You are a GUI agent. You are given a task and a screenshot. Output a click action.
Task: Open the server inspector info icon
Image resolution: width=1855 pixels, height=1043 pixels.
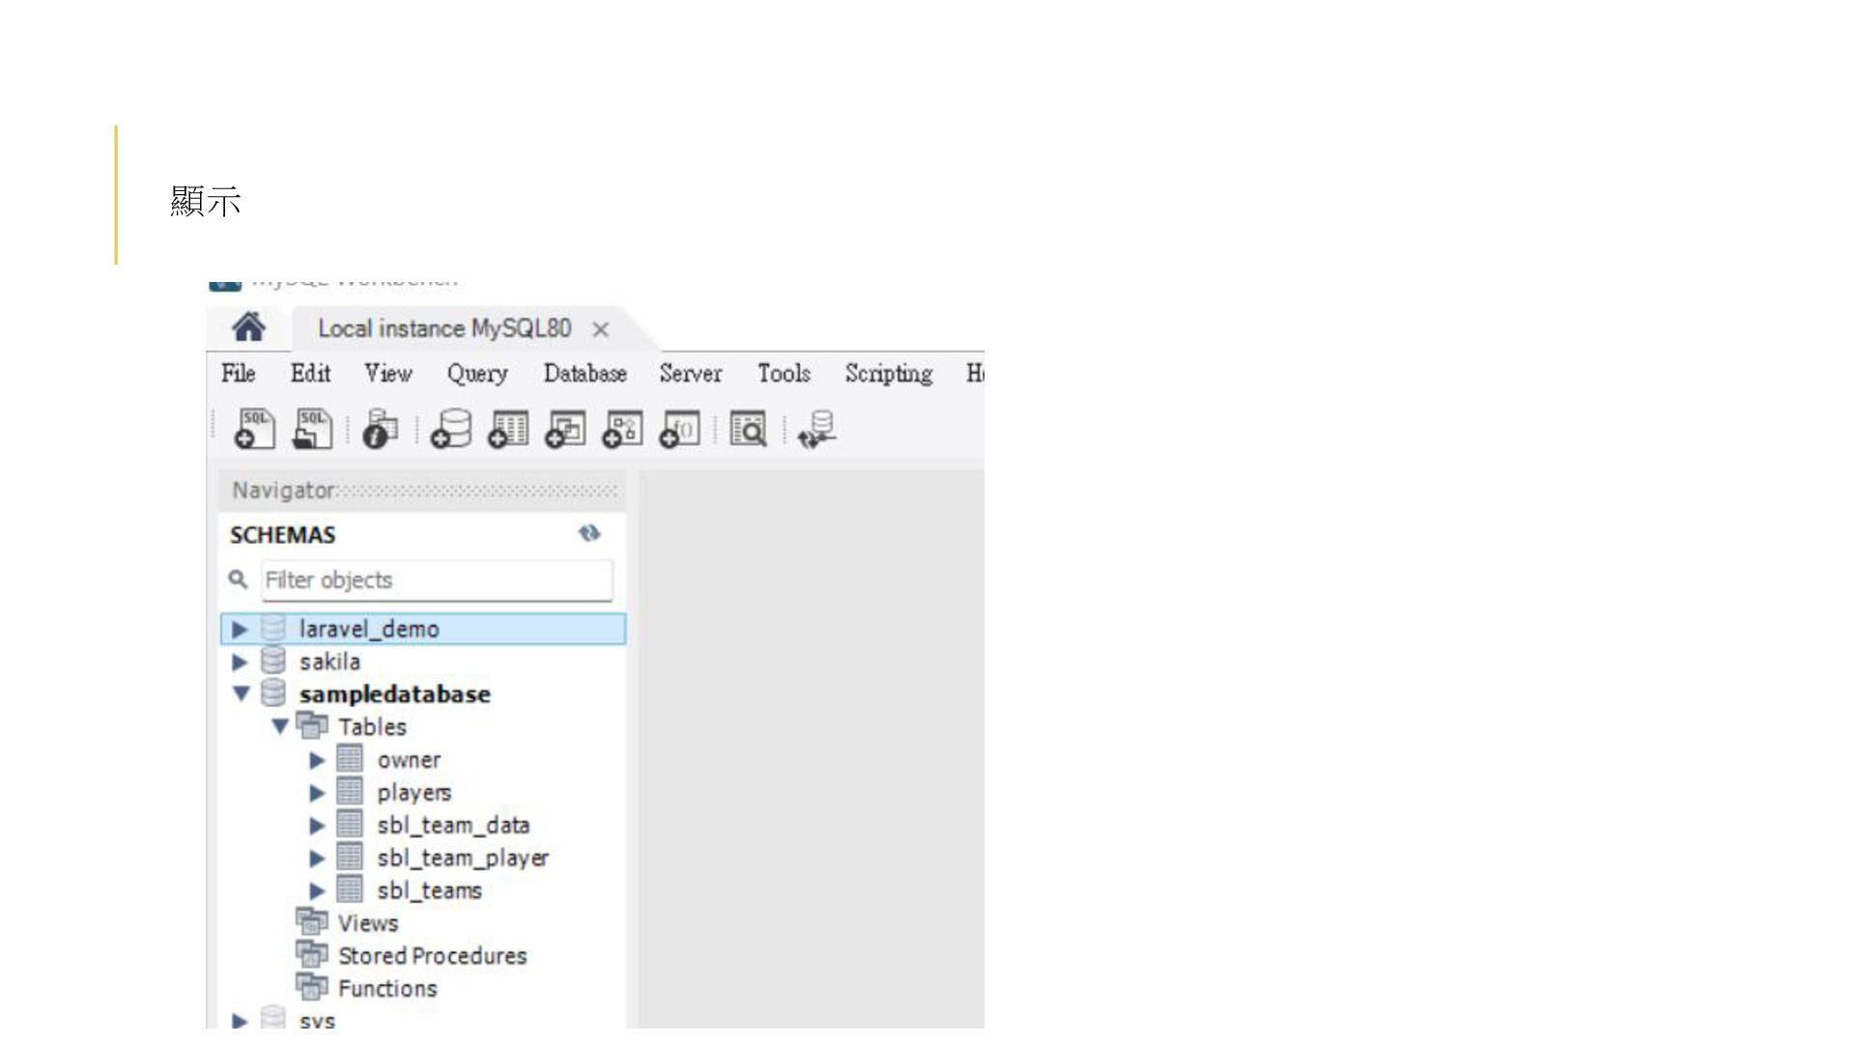point(380,429)
